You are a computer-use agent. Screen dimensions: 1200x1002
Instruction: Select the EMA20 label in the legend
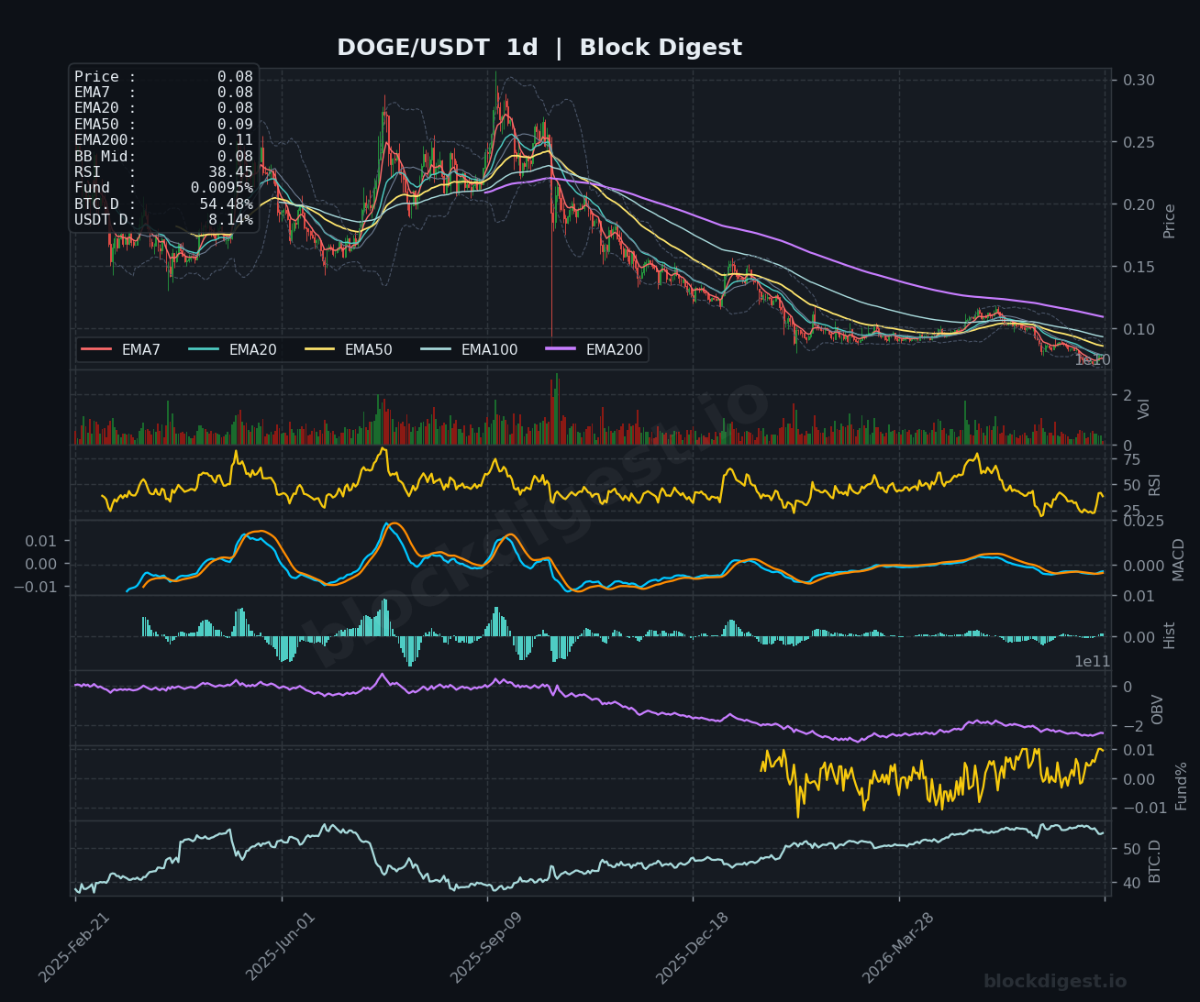pyautogui.click(x=252, y=349)
